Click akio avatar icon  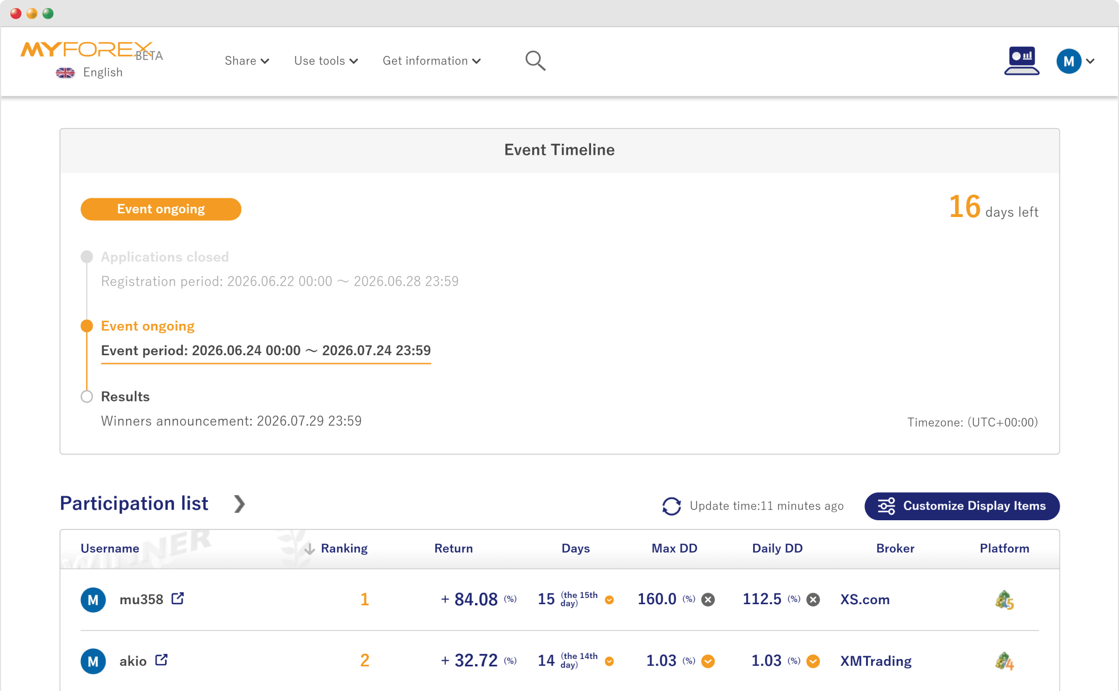click(93, 661)
